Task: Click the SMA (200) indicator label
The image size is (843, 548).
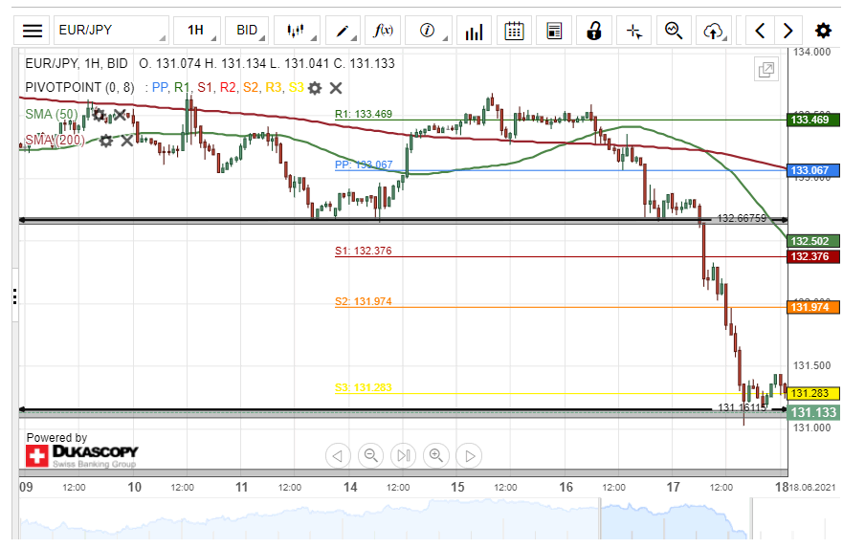Action: tap(55, 141)
